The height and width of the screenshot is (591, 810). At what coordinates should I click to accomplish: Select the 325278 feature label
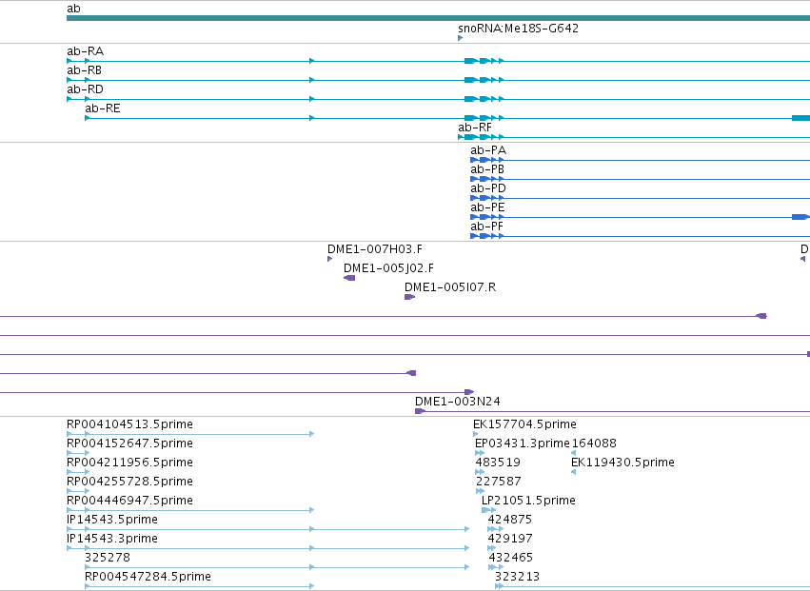click(108, 558)
